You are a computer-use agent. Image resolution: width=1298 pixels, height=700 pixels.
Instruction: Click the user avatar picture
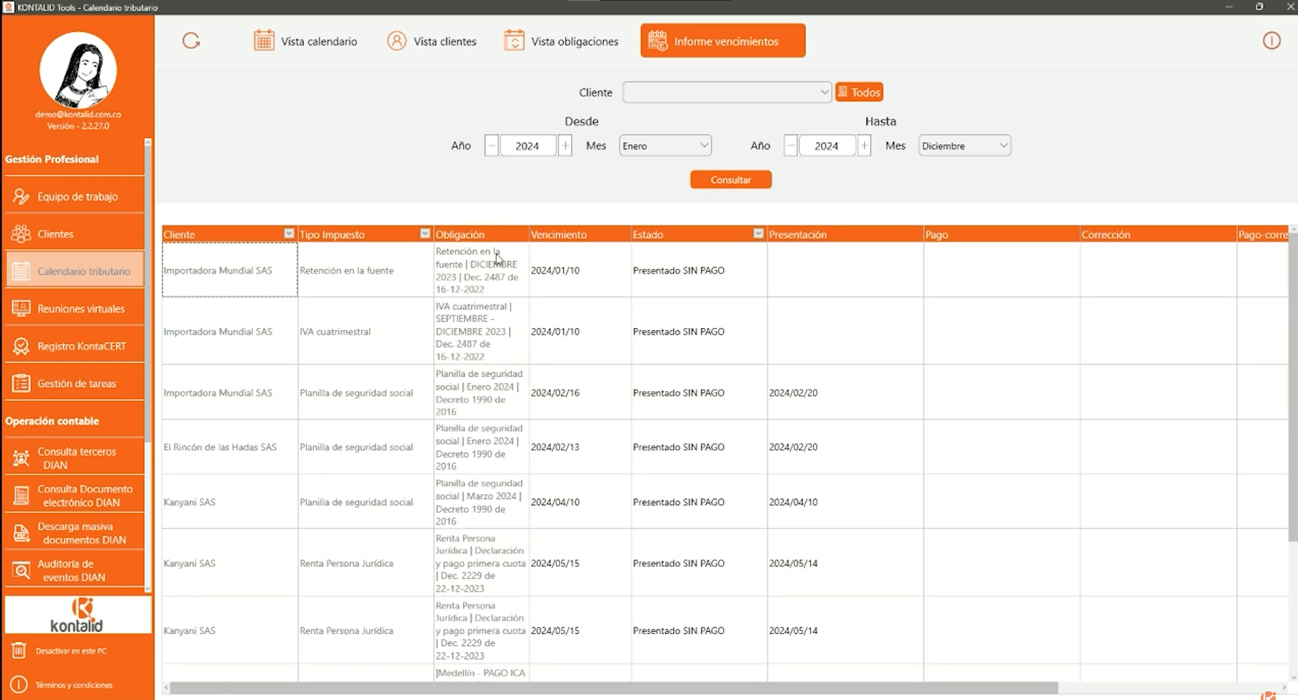pyautogui.click(x=78, y=70)
